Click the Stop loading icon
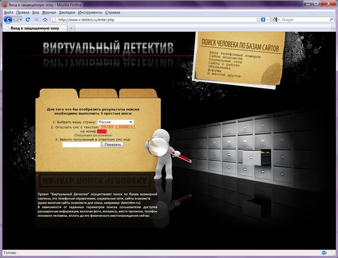Viewport: 338px width, 258px height. coord(36,20)
